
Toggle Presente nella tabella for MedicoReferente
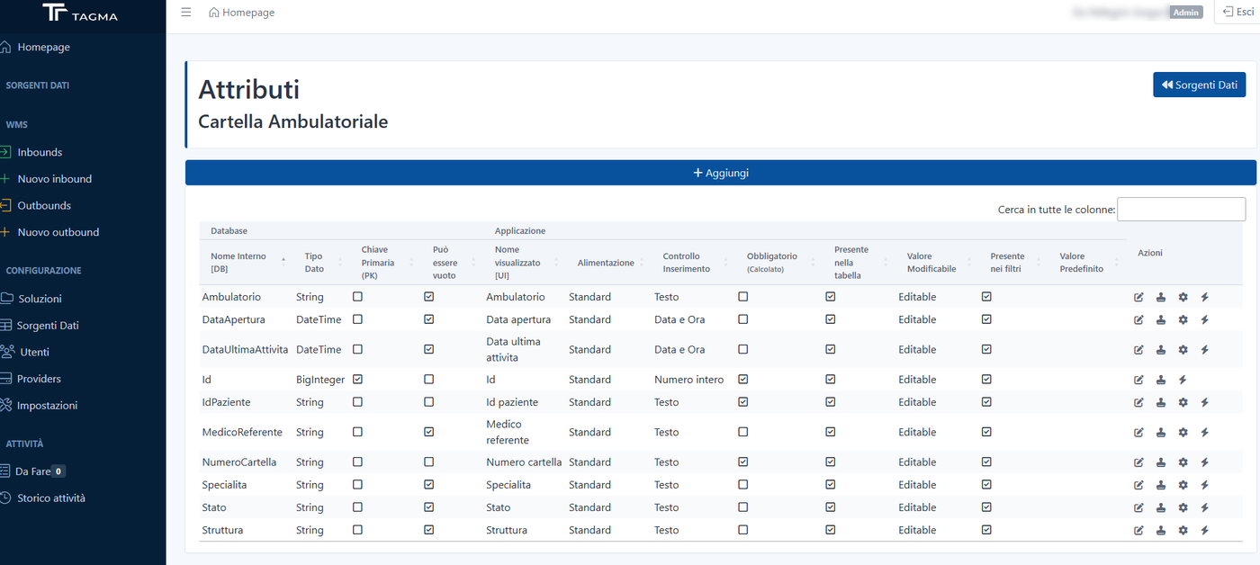pyautogui.click(x=831, y=432)
